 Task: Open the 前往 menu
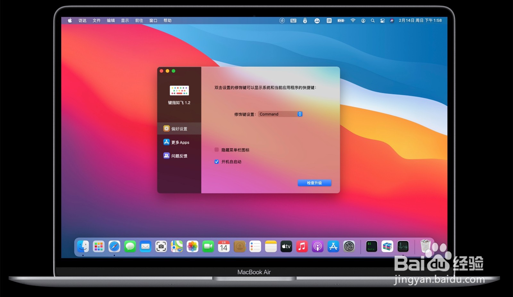[x=139, y=21]
